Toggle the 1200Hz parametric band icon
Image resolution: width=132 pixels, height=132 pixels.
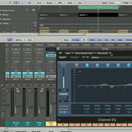(118, 65)
